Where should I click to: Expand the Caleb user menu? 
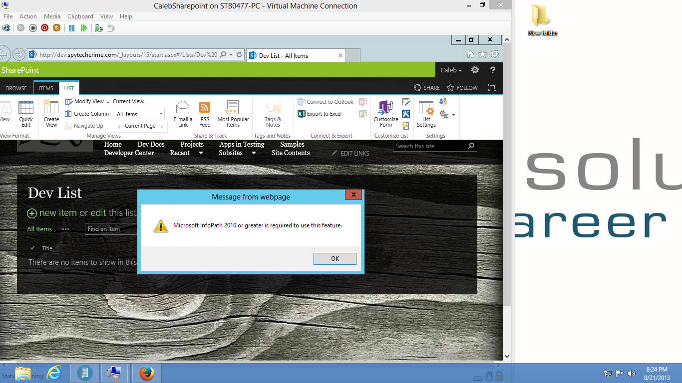point(451,70)
